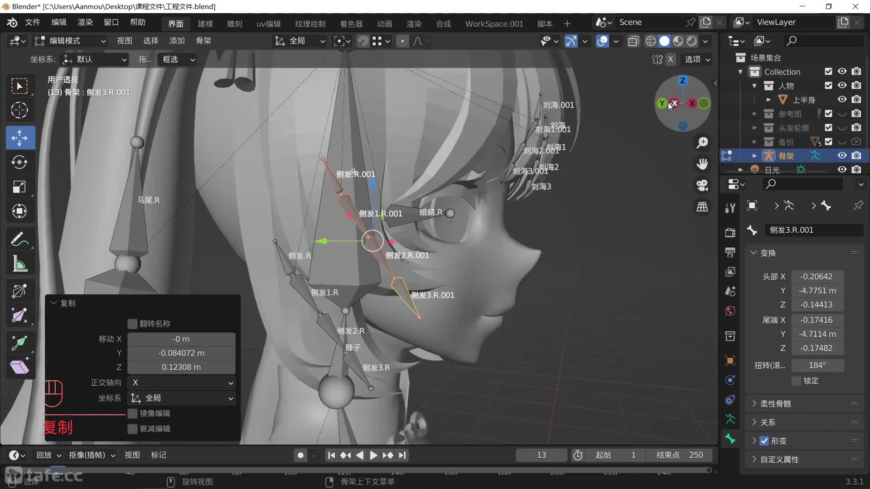This screenshot has width=870, height=489.
Task: Select the Bone Roll tool
Action: pyautogui.click(x=19, y=291)
